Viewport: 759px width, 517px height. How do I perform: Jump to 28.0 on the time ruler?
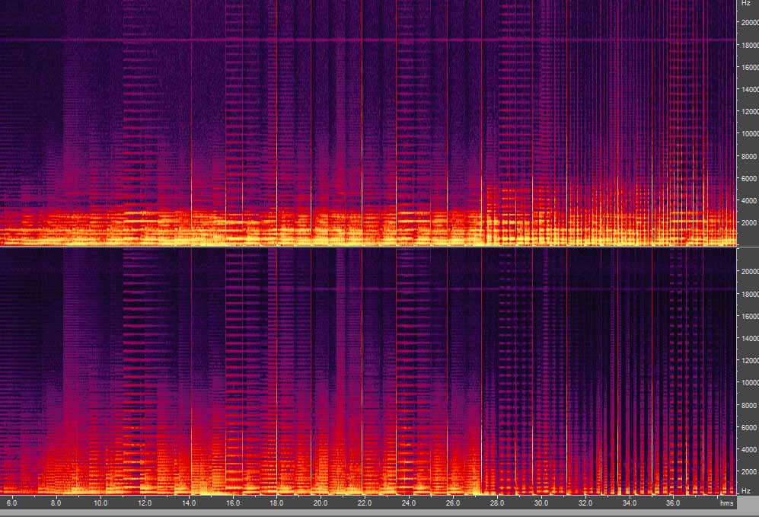(497, 503)
